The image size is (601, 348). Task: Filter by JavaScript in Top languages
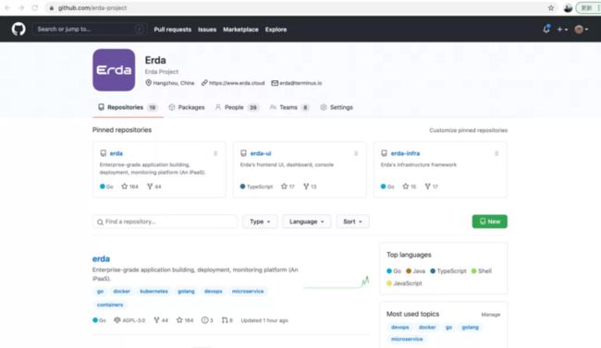[x=404, y=283]
